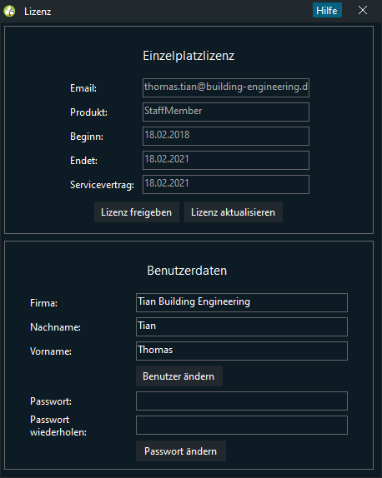Focus the Email field with thomas.tian address
This screenshot has height=478, width=382.
[226, 87]
